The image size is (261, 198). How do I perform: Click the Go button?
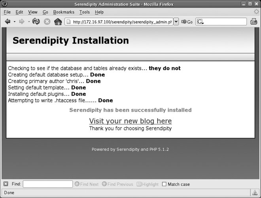(187, 22)
